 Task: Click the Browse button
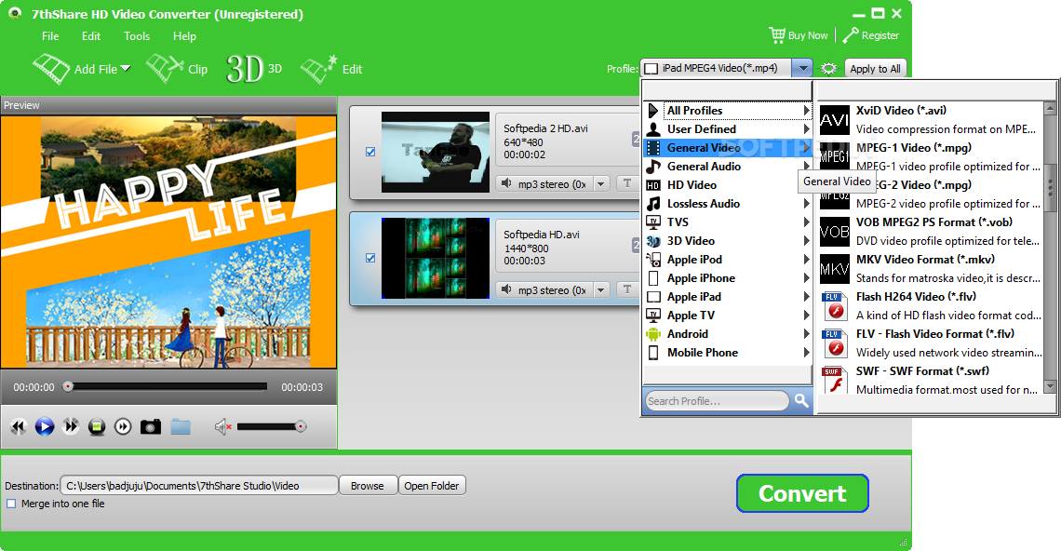pos(368,485)
